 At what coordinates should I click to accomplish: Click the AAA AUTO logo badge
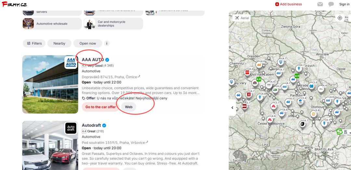pyautogui.click(x=71, y=62)
